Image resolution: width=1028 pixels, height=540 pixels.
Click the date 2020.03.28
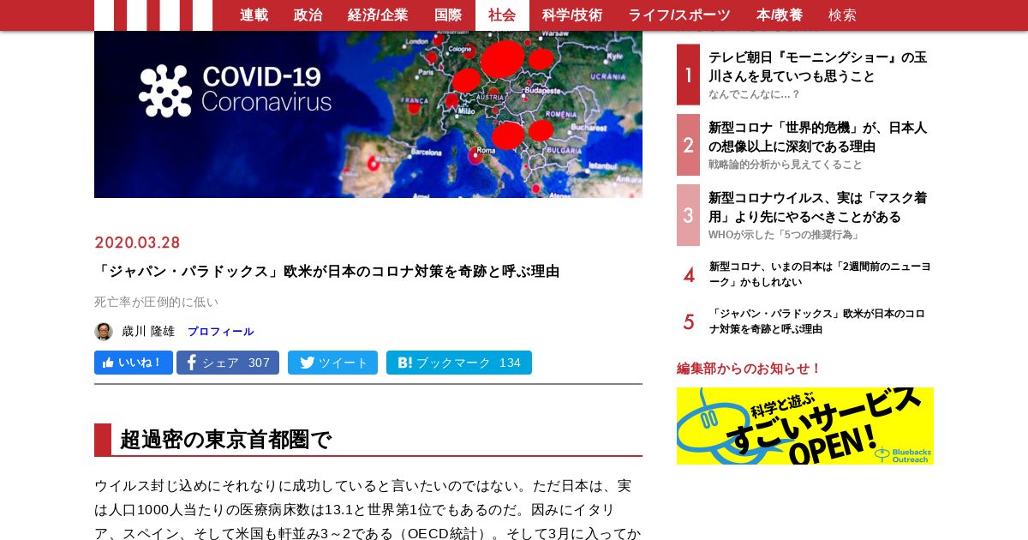(137, 243)
